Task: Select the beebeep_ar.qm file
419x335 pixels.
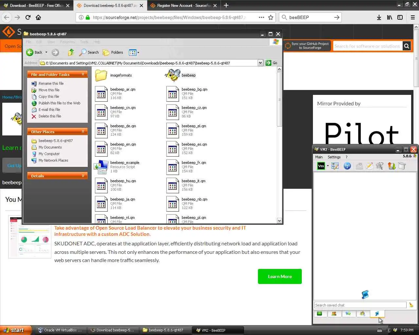Action: point(115,94)
